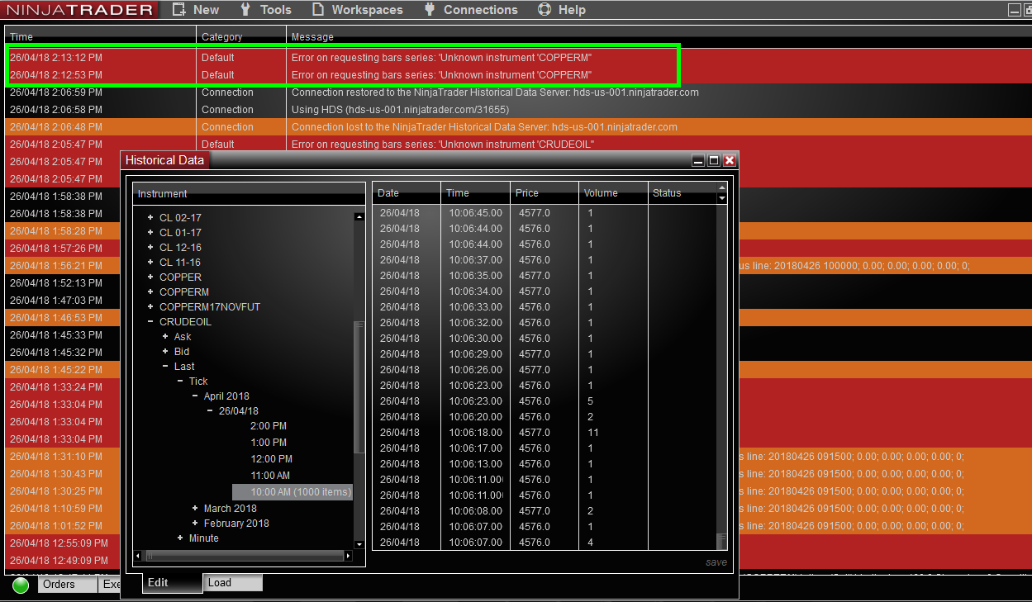Viewport: 1032px width, 602px height.
Task: Open the Connections menu
Action: [x=480, y=10]
